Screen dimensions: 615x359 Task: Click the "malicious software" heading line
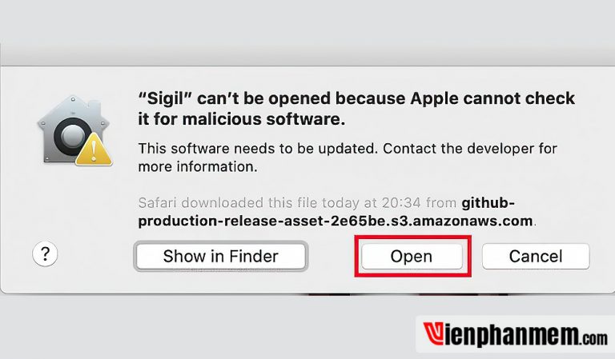coord(242,119)
